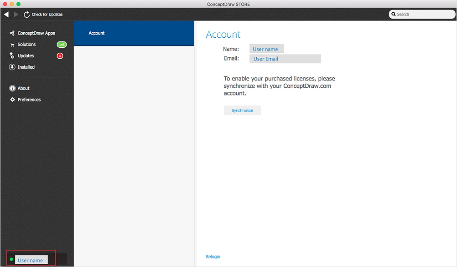Select the Account tab in middle panel

click(x=134, y=33)
